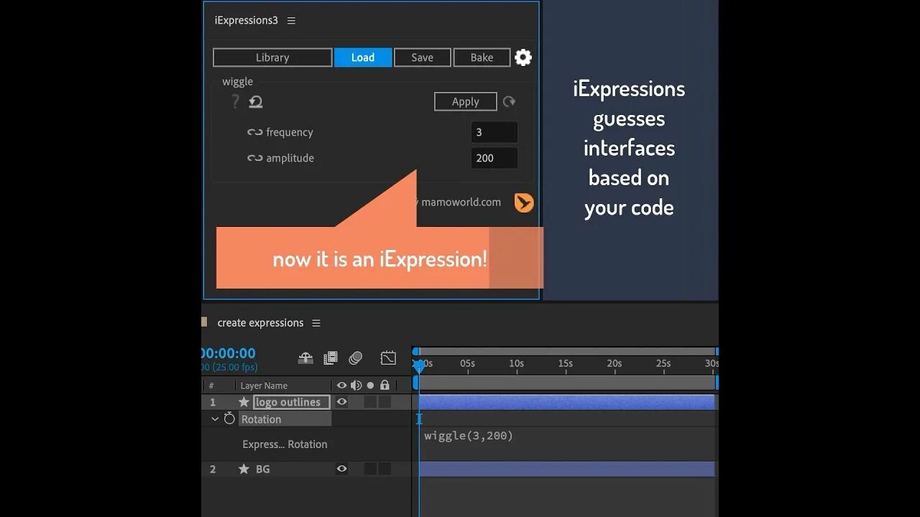This screenshot has width=920, height=517.
Task: Click the audio speaker column header icon
Action: pos(356,386)
